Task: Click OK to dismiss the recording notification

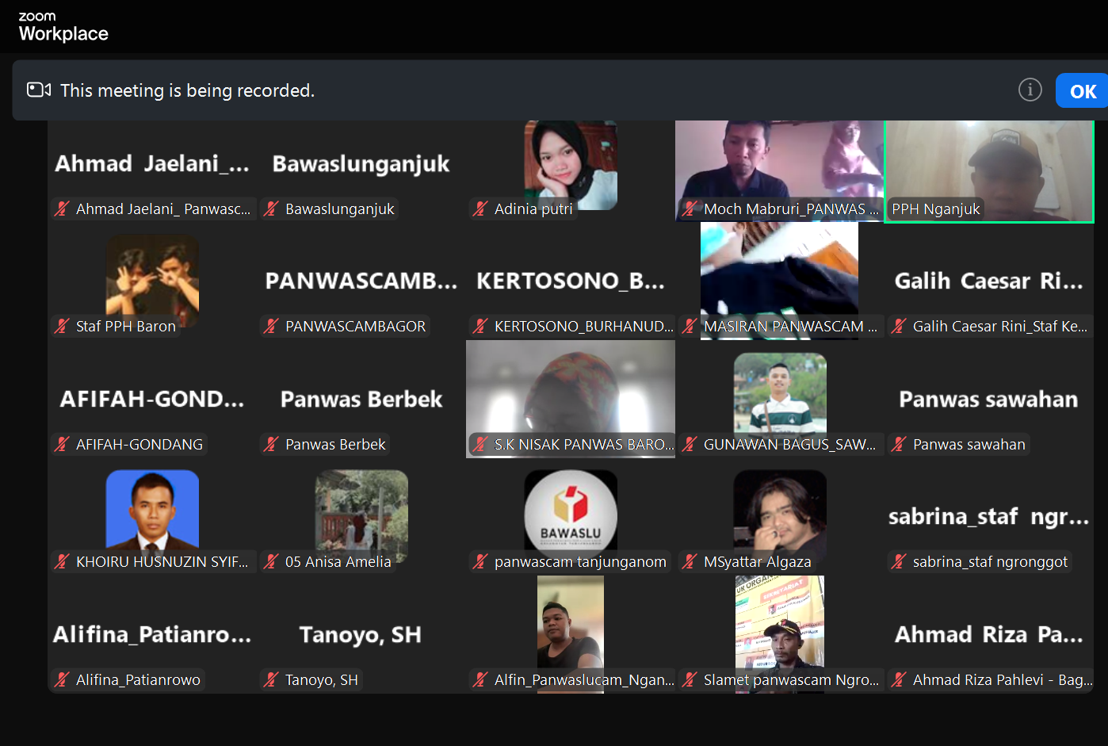Action: coord(1081,90)
